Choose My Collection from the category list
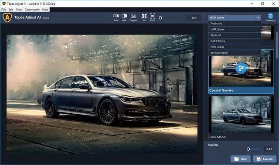 click(x=235, y=53)
